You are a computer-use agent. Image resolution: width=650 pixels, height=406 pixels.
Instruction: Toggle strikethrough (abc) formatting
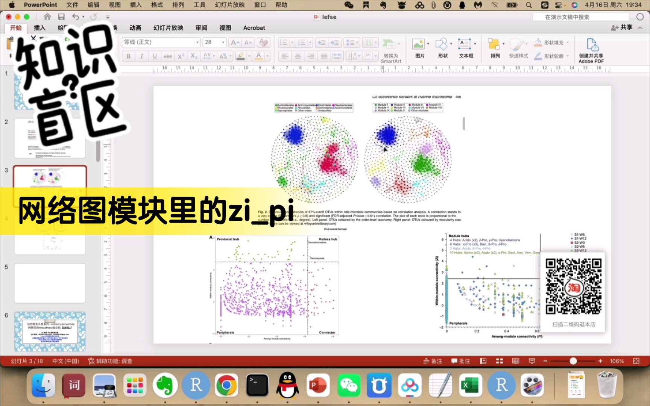[x=168, y=56]
